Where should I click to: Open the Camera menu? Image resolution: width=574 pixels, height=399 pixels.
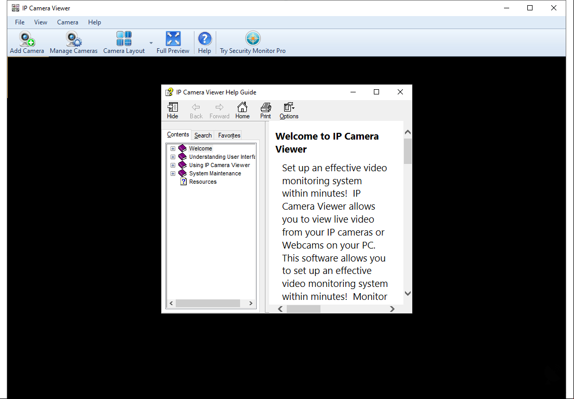[68, 22]
